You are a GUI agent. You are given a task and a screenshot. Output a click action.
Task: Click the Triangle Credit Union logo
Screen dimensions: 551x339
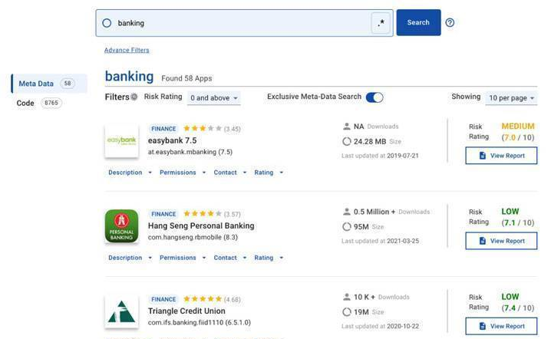[121, 312]
